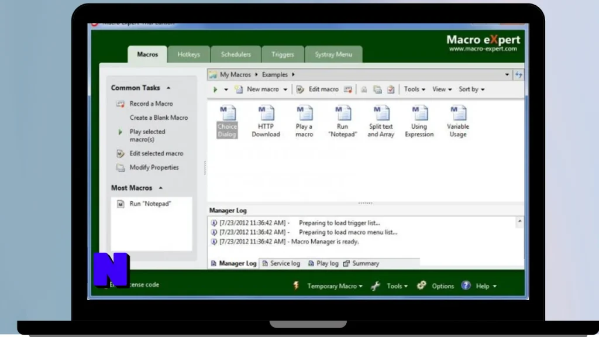Screen dimensions: 599x337
Task: Show the Manager Log tab
Action: click(233, 264)
